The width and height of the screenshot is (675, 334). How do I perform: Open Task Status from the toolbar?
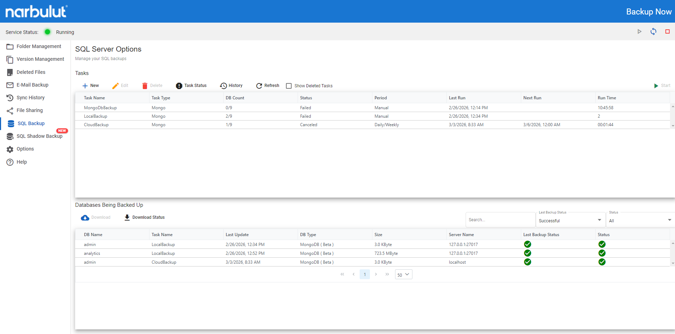tap(191, 86)
